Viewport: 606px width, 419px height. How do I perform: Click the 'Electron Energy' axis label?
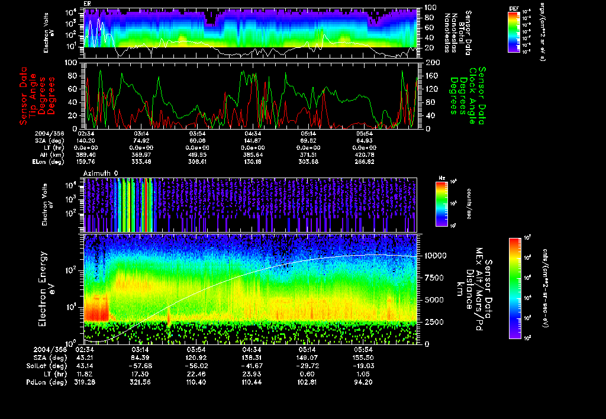[43, 289]
